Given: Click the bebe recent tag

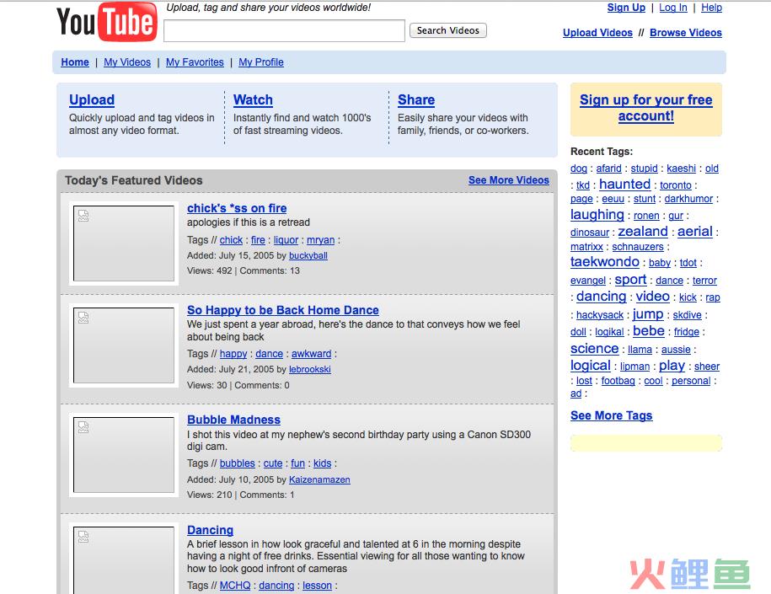Looking at the screenshot, I should (x=649, y=330).
